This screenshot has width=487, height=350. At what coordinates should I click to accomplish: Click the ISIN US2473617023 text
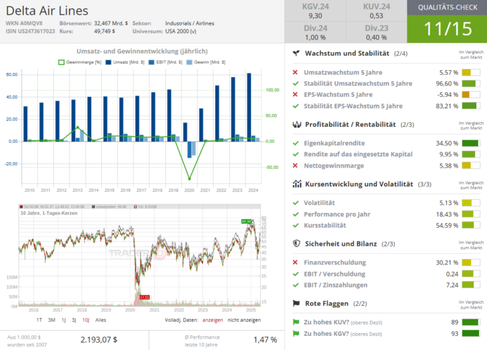30,31
